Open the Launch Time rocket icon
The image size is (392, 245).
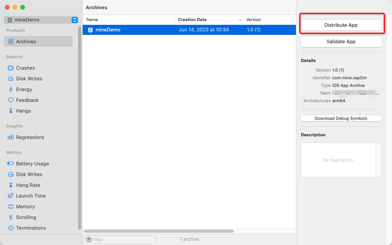point(10,196)
